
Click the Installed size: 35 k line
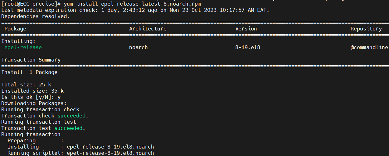point(32,91)
